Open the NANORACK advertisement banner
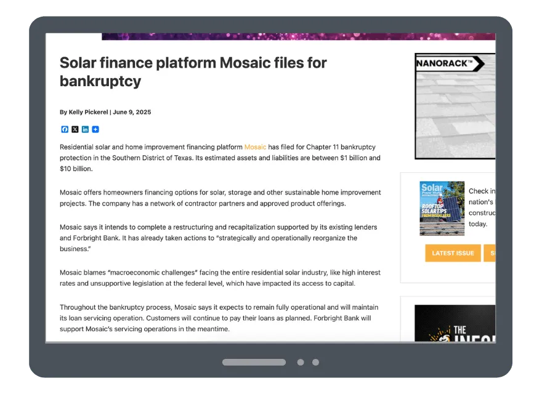542x394 pixels. [455, 106]
